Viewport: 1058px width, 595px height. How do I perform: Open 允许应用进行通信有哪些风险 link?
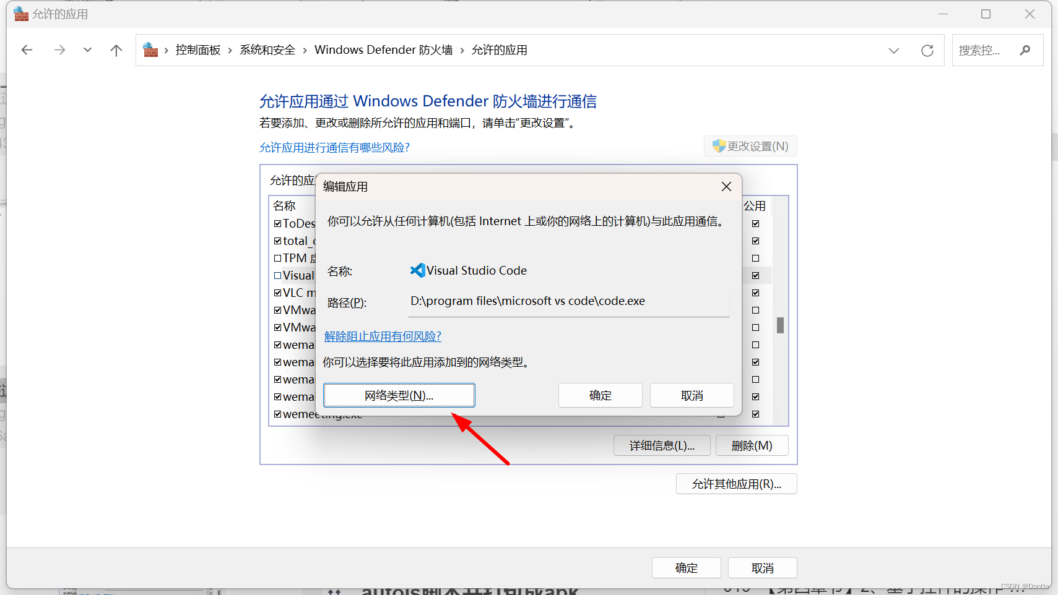pyautogui.click(x=334, y=147)
